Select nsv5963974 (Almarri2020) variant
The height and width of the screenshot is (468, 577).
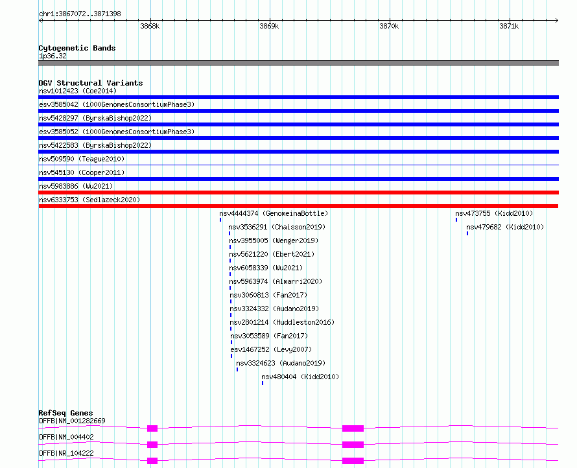[276, 281]
